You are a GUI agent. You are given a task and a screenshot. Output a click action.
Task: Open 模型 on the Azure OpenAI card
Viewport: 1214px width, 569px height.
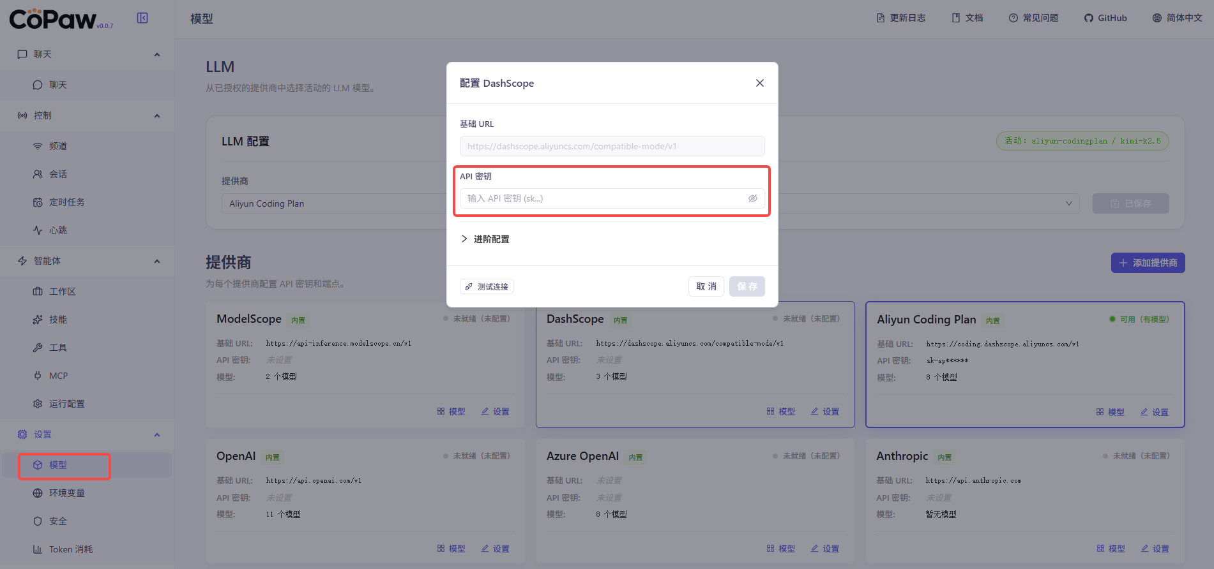(781, 549)
